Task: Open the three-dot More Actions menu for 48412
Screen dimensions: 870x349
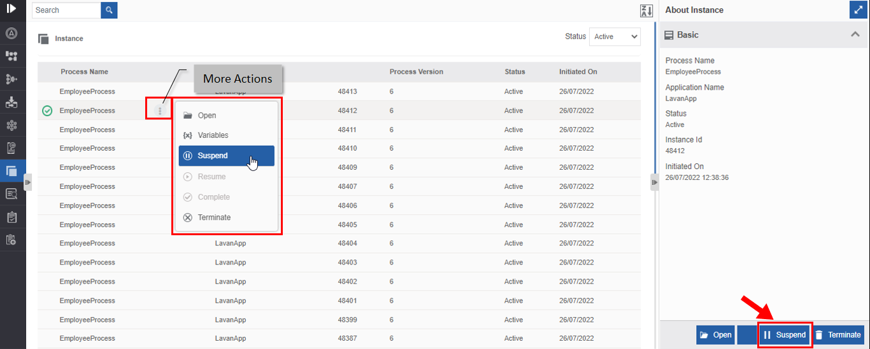Action: click(x=160, y=111)
